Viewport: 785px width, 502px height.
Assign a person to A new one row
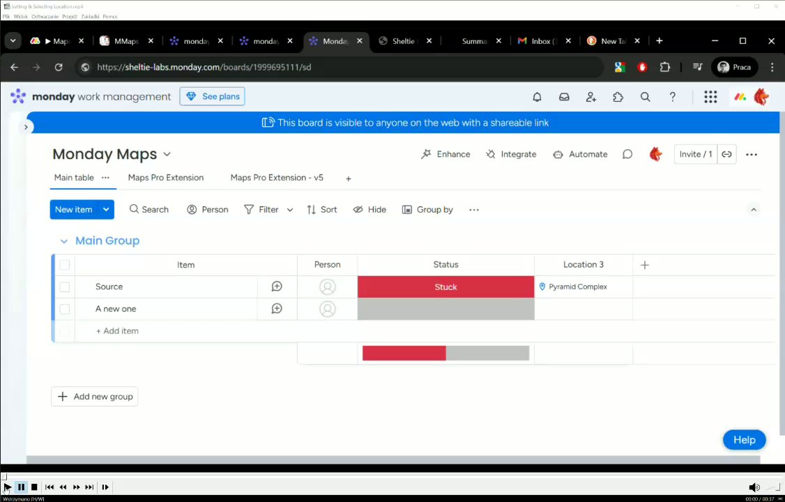(328, 309)
